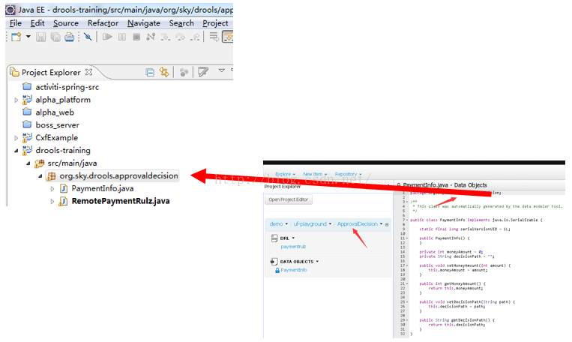Open the File menu
Image resolution: width=572 pixels, height=342 pixels.
[15, 23]
